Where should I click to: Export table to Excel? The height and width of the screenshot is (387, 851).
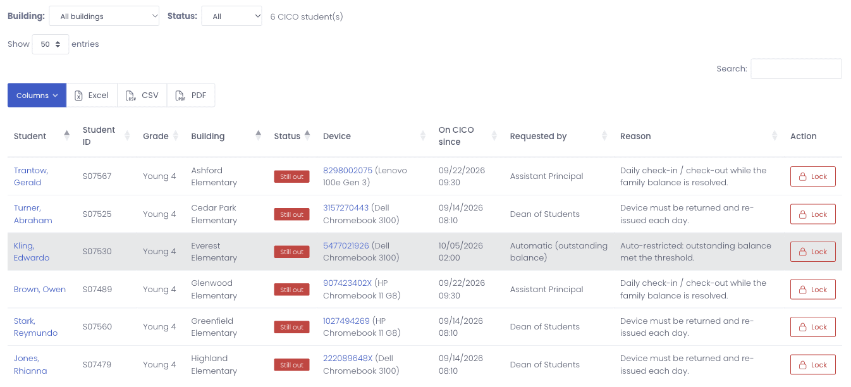(92, 95)
